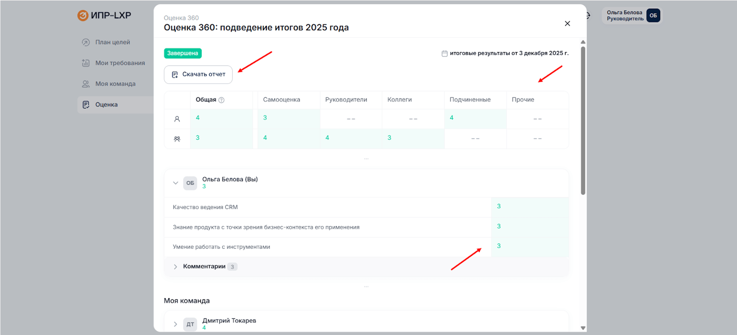737x335 pixels.
Task: Expand the Комментарии section
Action: click(x=175, y=267)
